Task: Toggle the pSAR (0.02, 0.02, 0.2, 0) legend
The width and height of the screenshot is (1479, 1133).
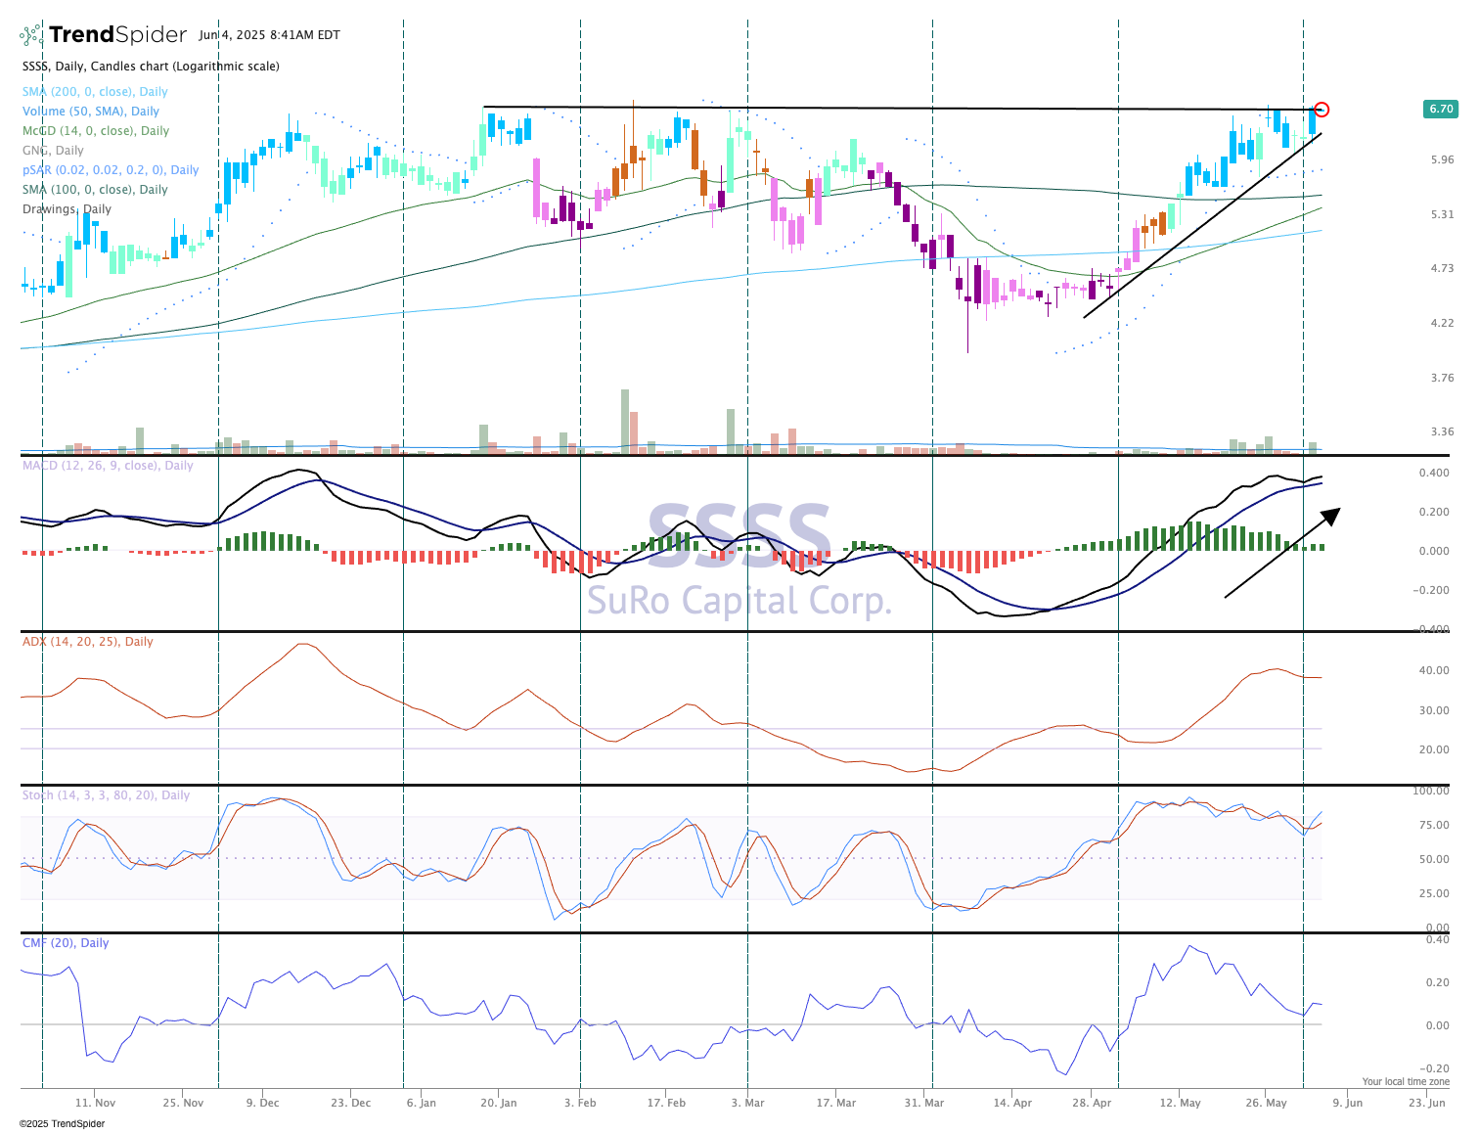Action: (111, 170)
